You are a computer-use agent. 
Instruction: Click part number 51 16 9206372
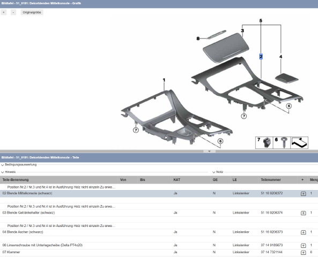coord(271,193)
